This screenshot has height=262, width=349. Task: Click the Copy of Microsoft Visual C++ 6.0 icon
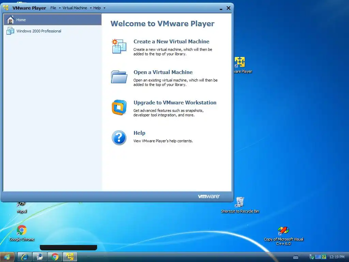pos(283,231)
